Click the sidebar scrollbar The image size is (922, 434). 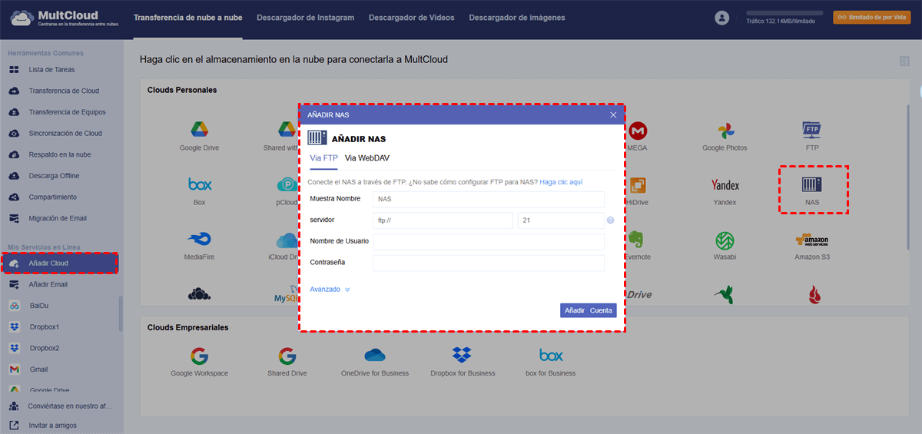click(120, 313)
